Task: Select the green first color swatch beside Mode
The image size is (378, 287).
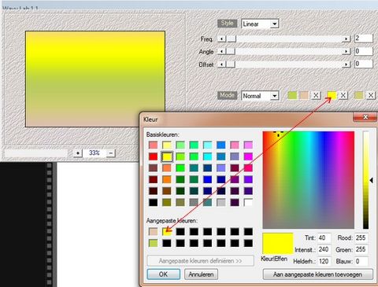Action: (292, 95)
